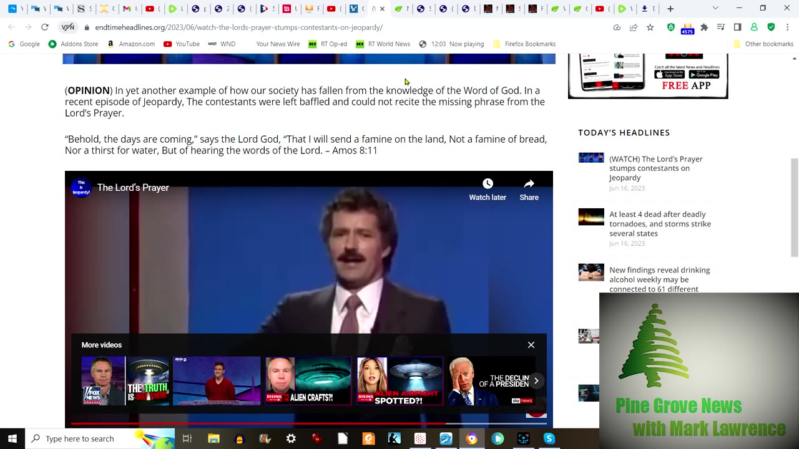The height and width of the screenshot is (449, 799).
Task: Click the FREE APP banner image
Action: (648, 76)
